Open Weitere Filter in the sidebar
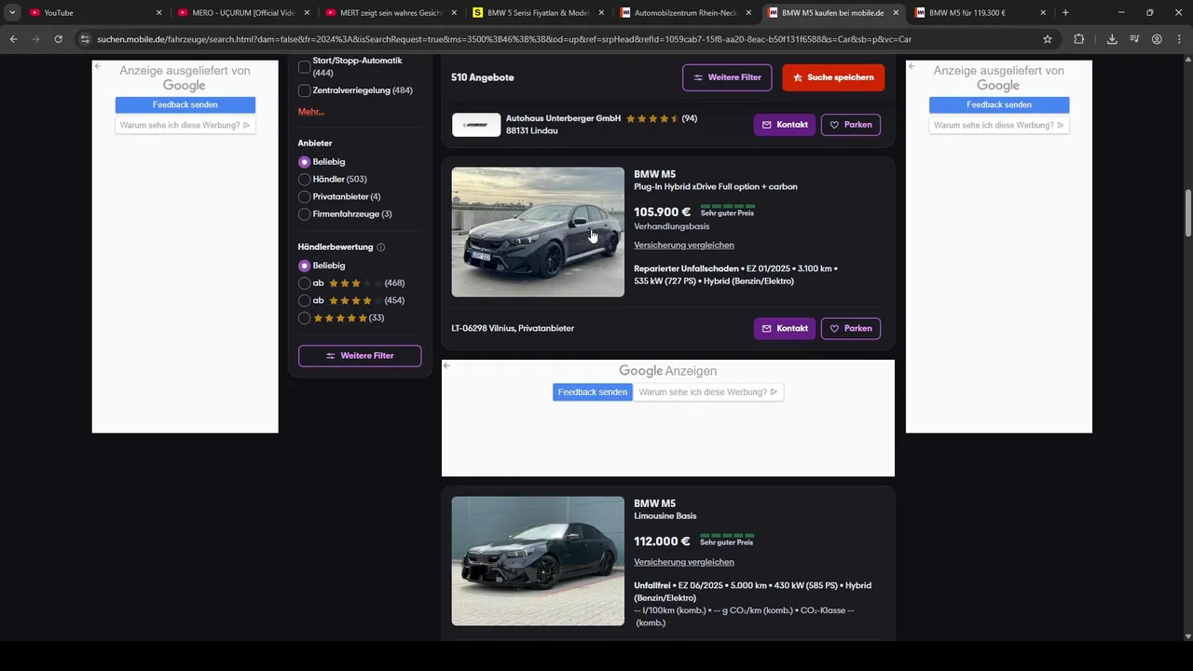The width and height of the screenshot is (1193, 671). 360,356
